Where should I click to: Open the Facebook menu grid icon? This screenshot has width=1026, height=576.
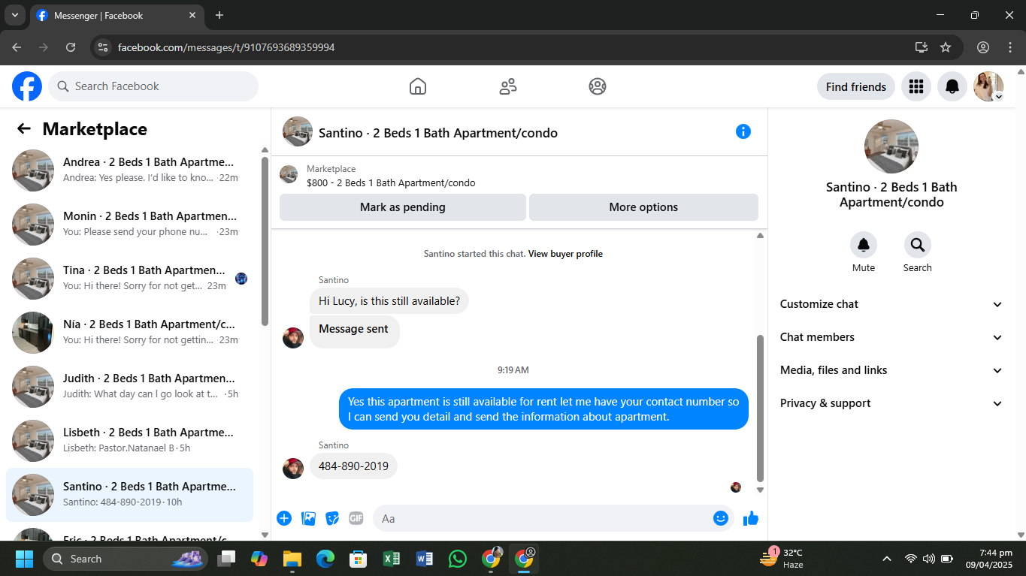[x=916, y=86]
